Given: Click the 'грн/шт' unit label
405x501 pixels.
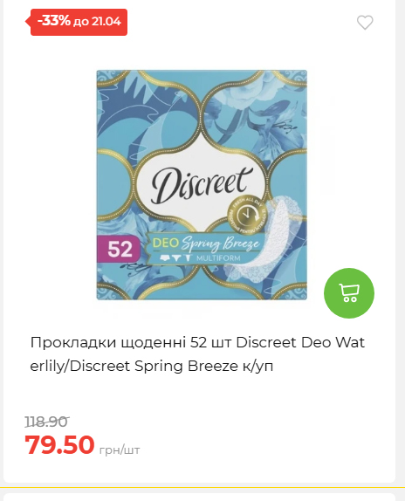Looking at the screenshot, I should (x=120, y=450).
